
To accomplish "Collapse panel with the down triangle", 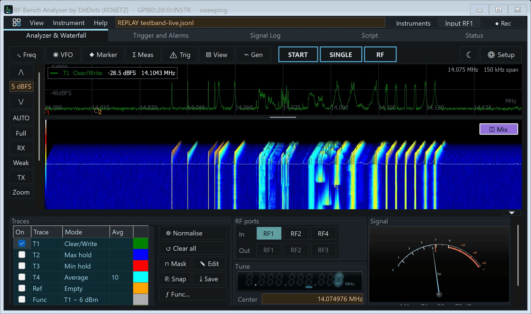I will 512,213.
